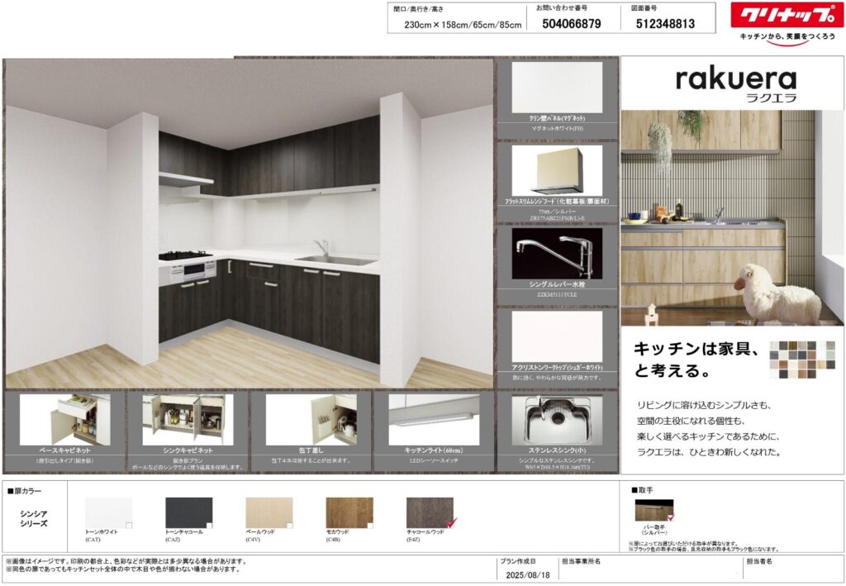Image resolution: width=846 pixels, height=586 pixels.
Task: Click the base cabinet drawer photo
Action: click(64, 419)
